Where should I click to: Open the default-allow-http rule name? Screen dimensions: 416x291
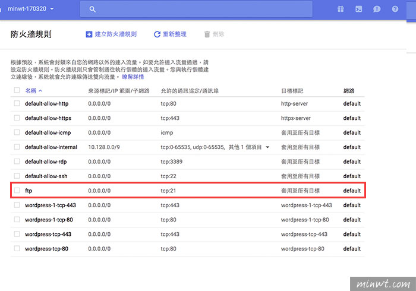coord(47,103)
